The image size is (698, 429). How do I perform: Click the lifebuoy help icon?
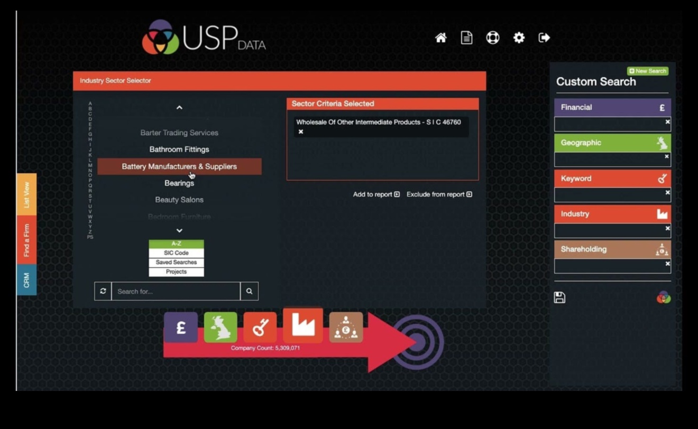pos(492,38)
